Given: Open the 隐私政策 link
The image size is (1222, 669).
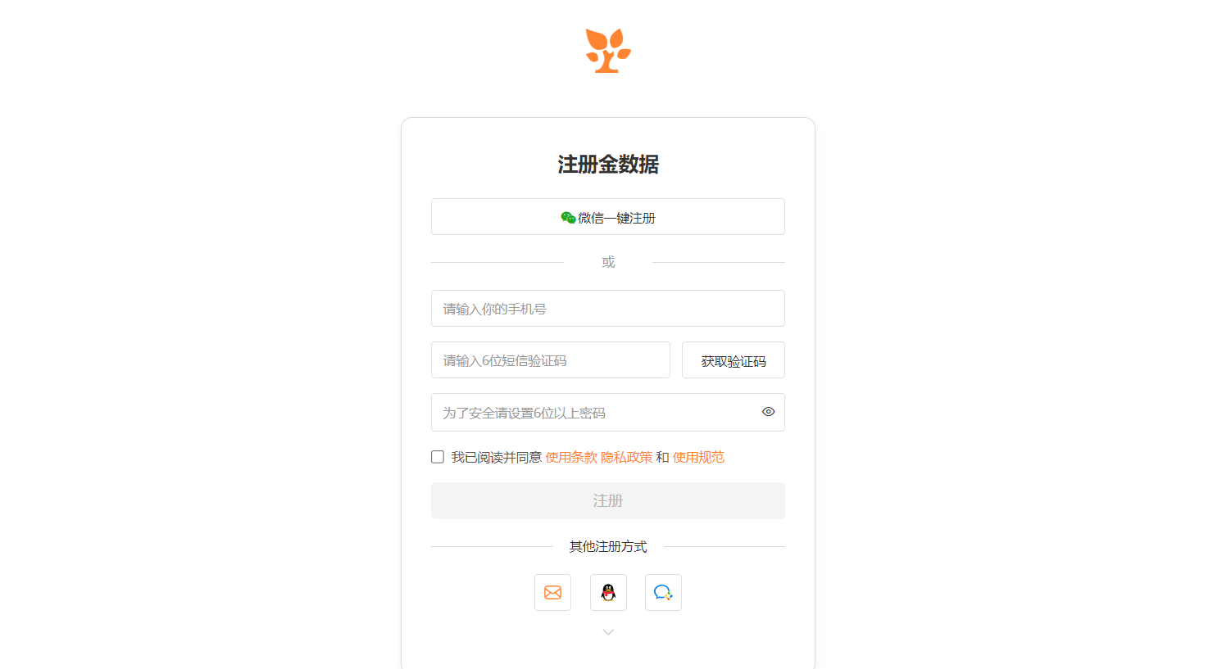Looking at the screenshot, I should tap(627, 457).
